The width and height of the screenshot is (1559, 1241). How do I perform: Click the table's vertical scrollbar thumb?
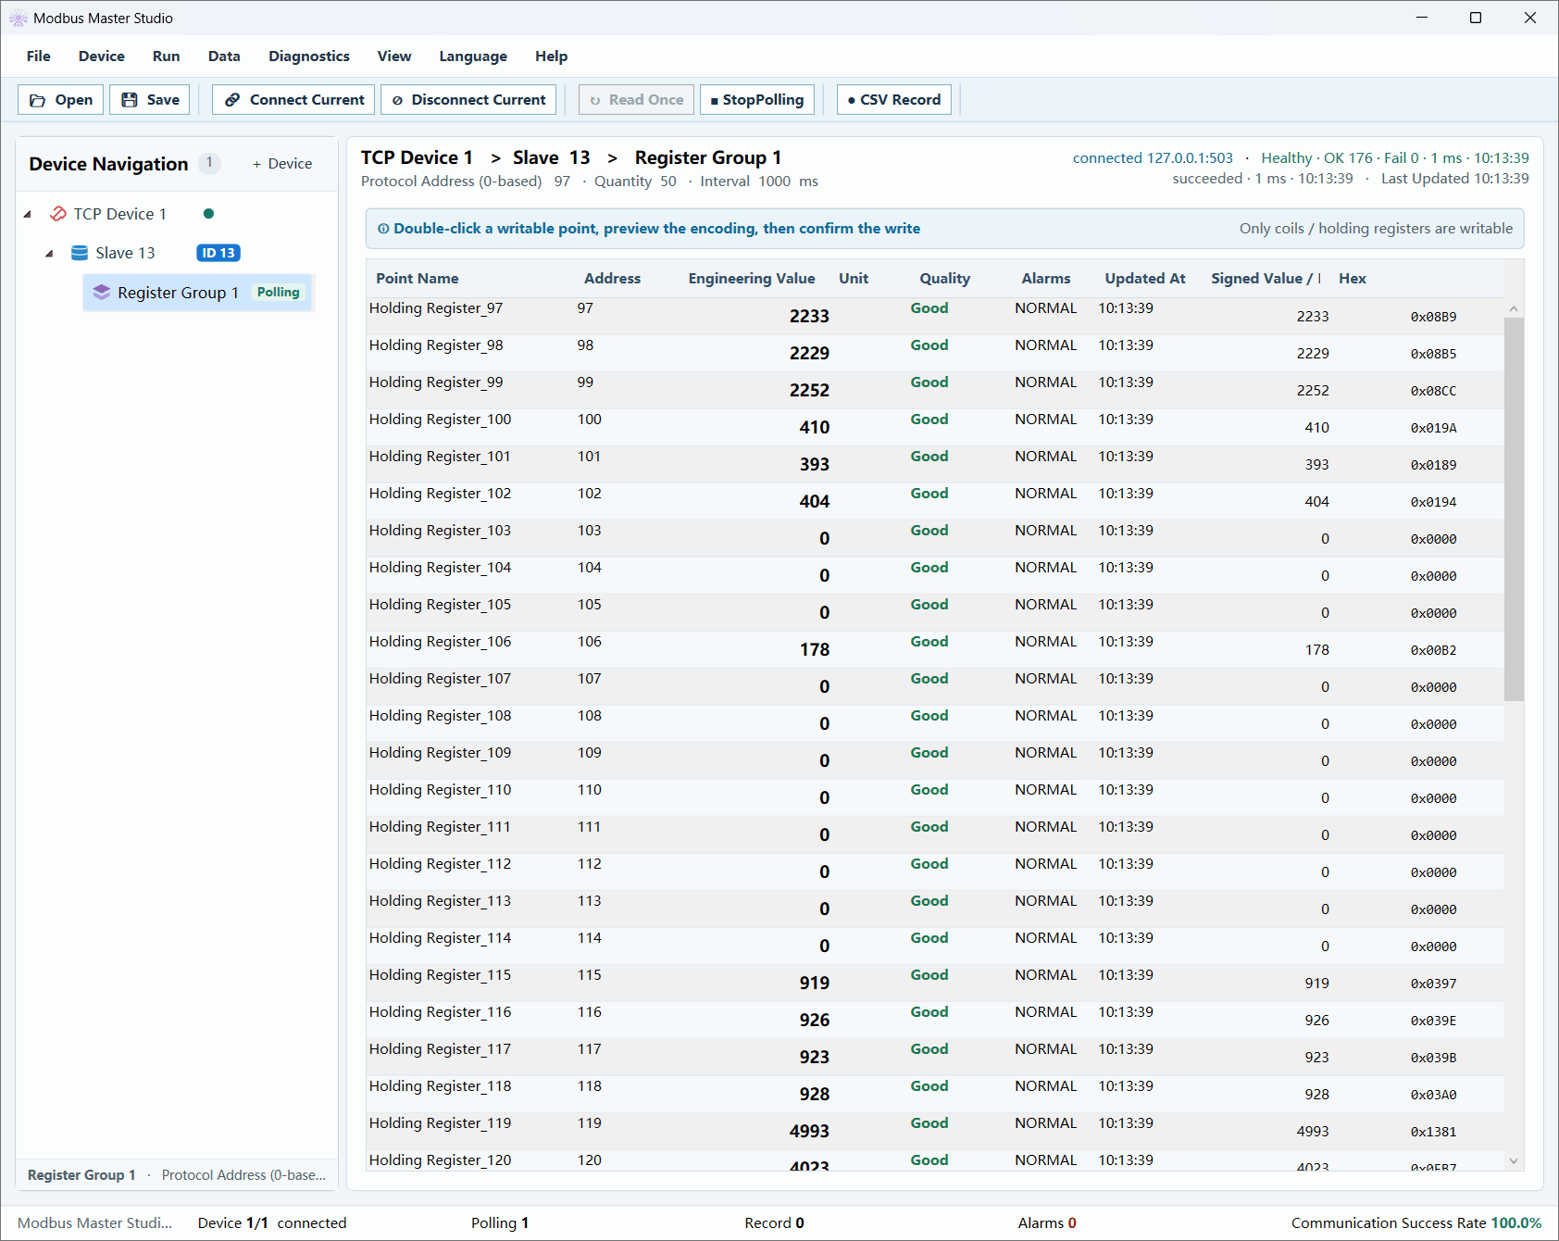point(1514,509)
